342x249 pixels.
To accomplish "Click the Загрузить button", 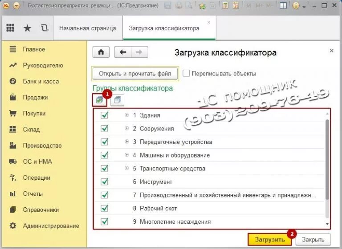I will click(270, 239).
